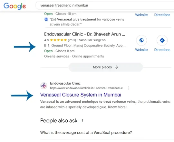Open the three-dot menu beside the endovascularclinic.in URL
The image size is (174, 142).
click(129, 88)
